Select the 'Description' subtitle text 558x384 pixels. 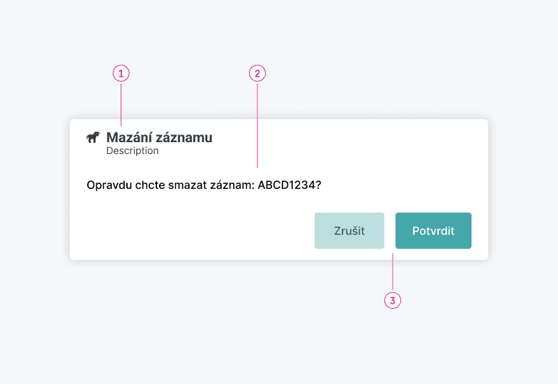pos(133,151)
